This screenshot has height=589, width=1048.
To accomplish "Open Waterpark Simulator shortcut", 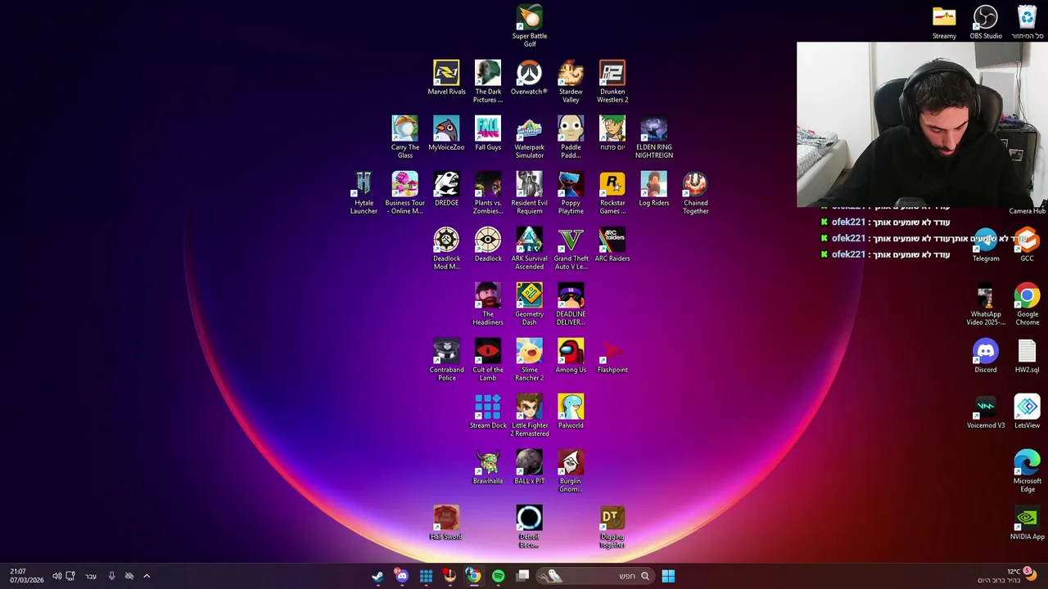I will pyautogui.click(x=529, y=137).
